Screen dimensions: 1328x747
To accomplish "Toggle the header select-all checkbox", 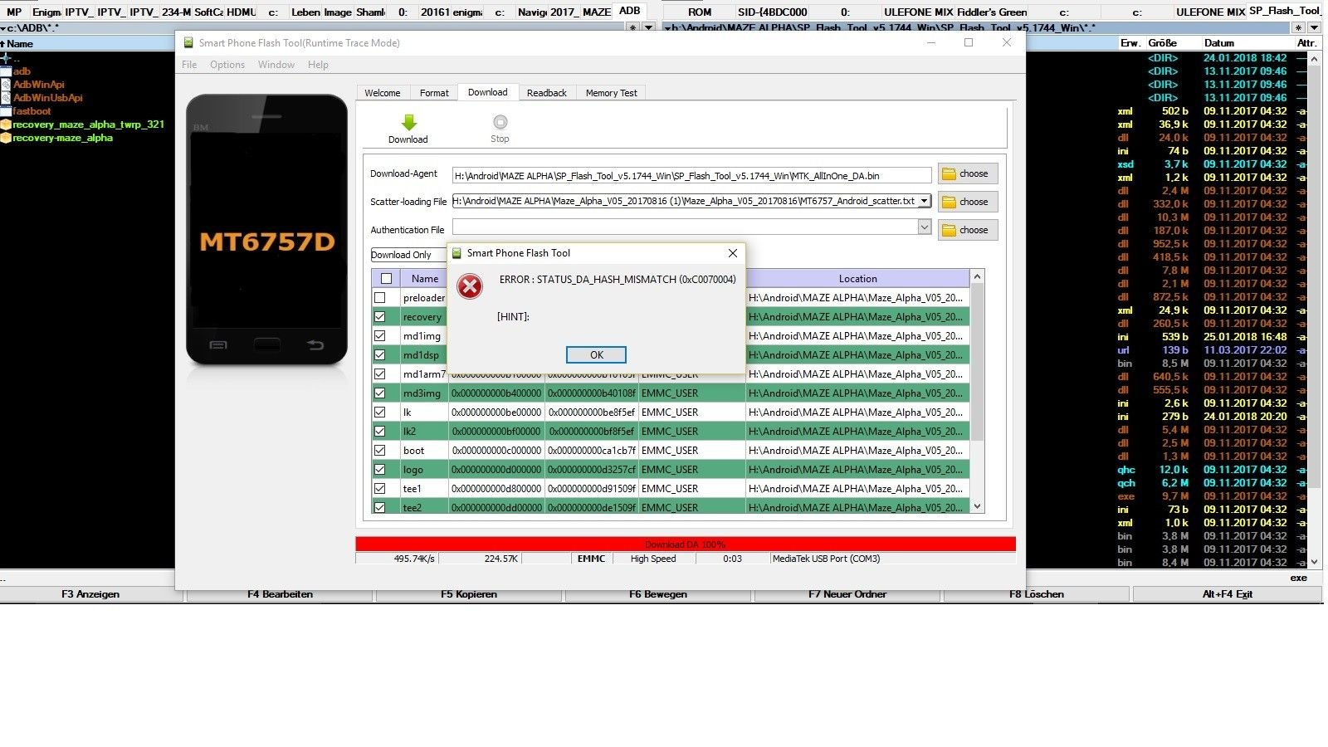I will pos(386,279).
